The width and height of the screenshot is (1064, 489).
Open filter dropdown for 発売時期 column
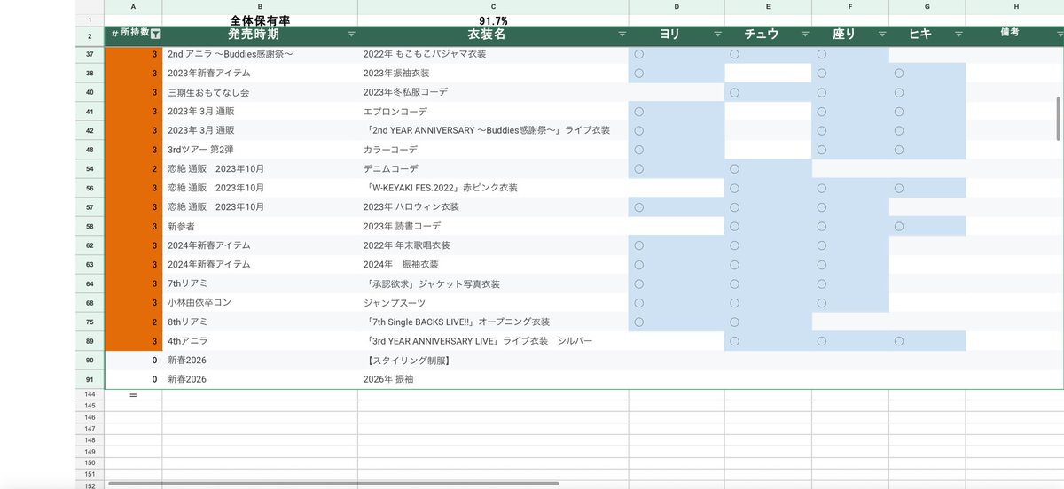click(351, 34)
